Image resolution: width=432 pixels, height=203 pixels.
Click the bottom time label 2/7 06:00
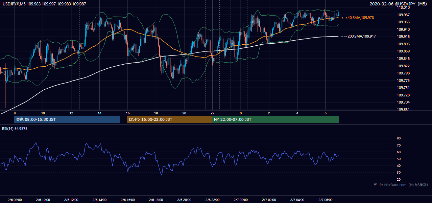325,200
